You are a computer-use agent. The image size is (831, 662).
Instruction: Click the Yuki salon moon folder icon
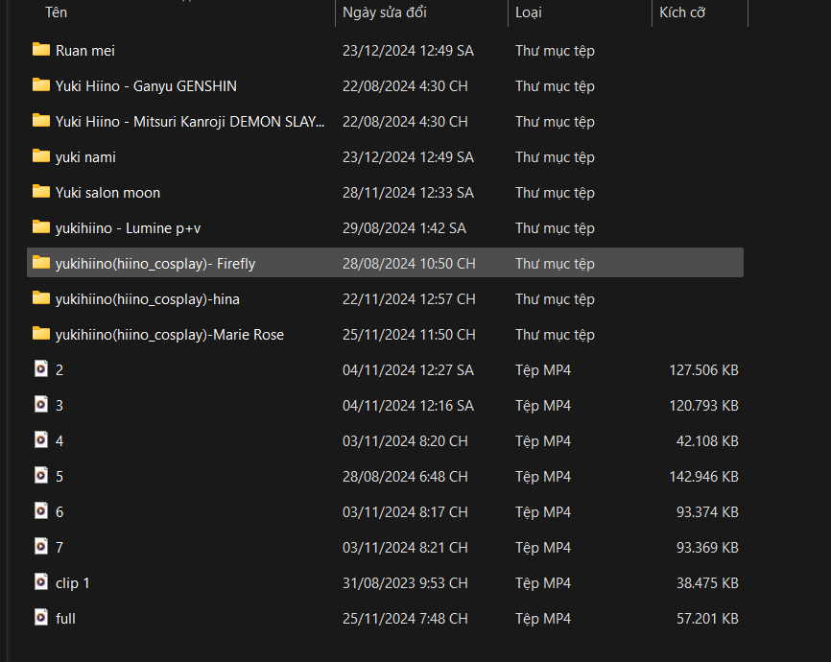click(40, 192)
